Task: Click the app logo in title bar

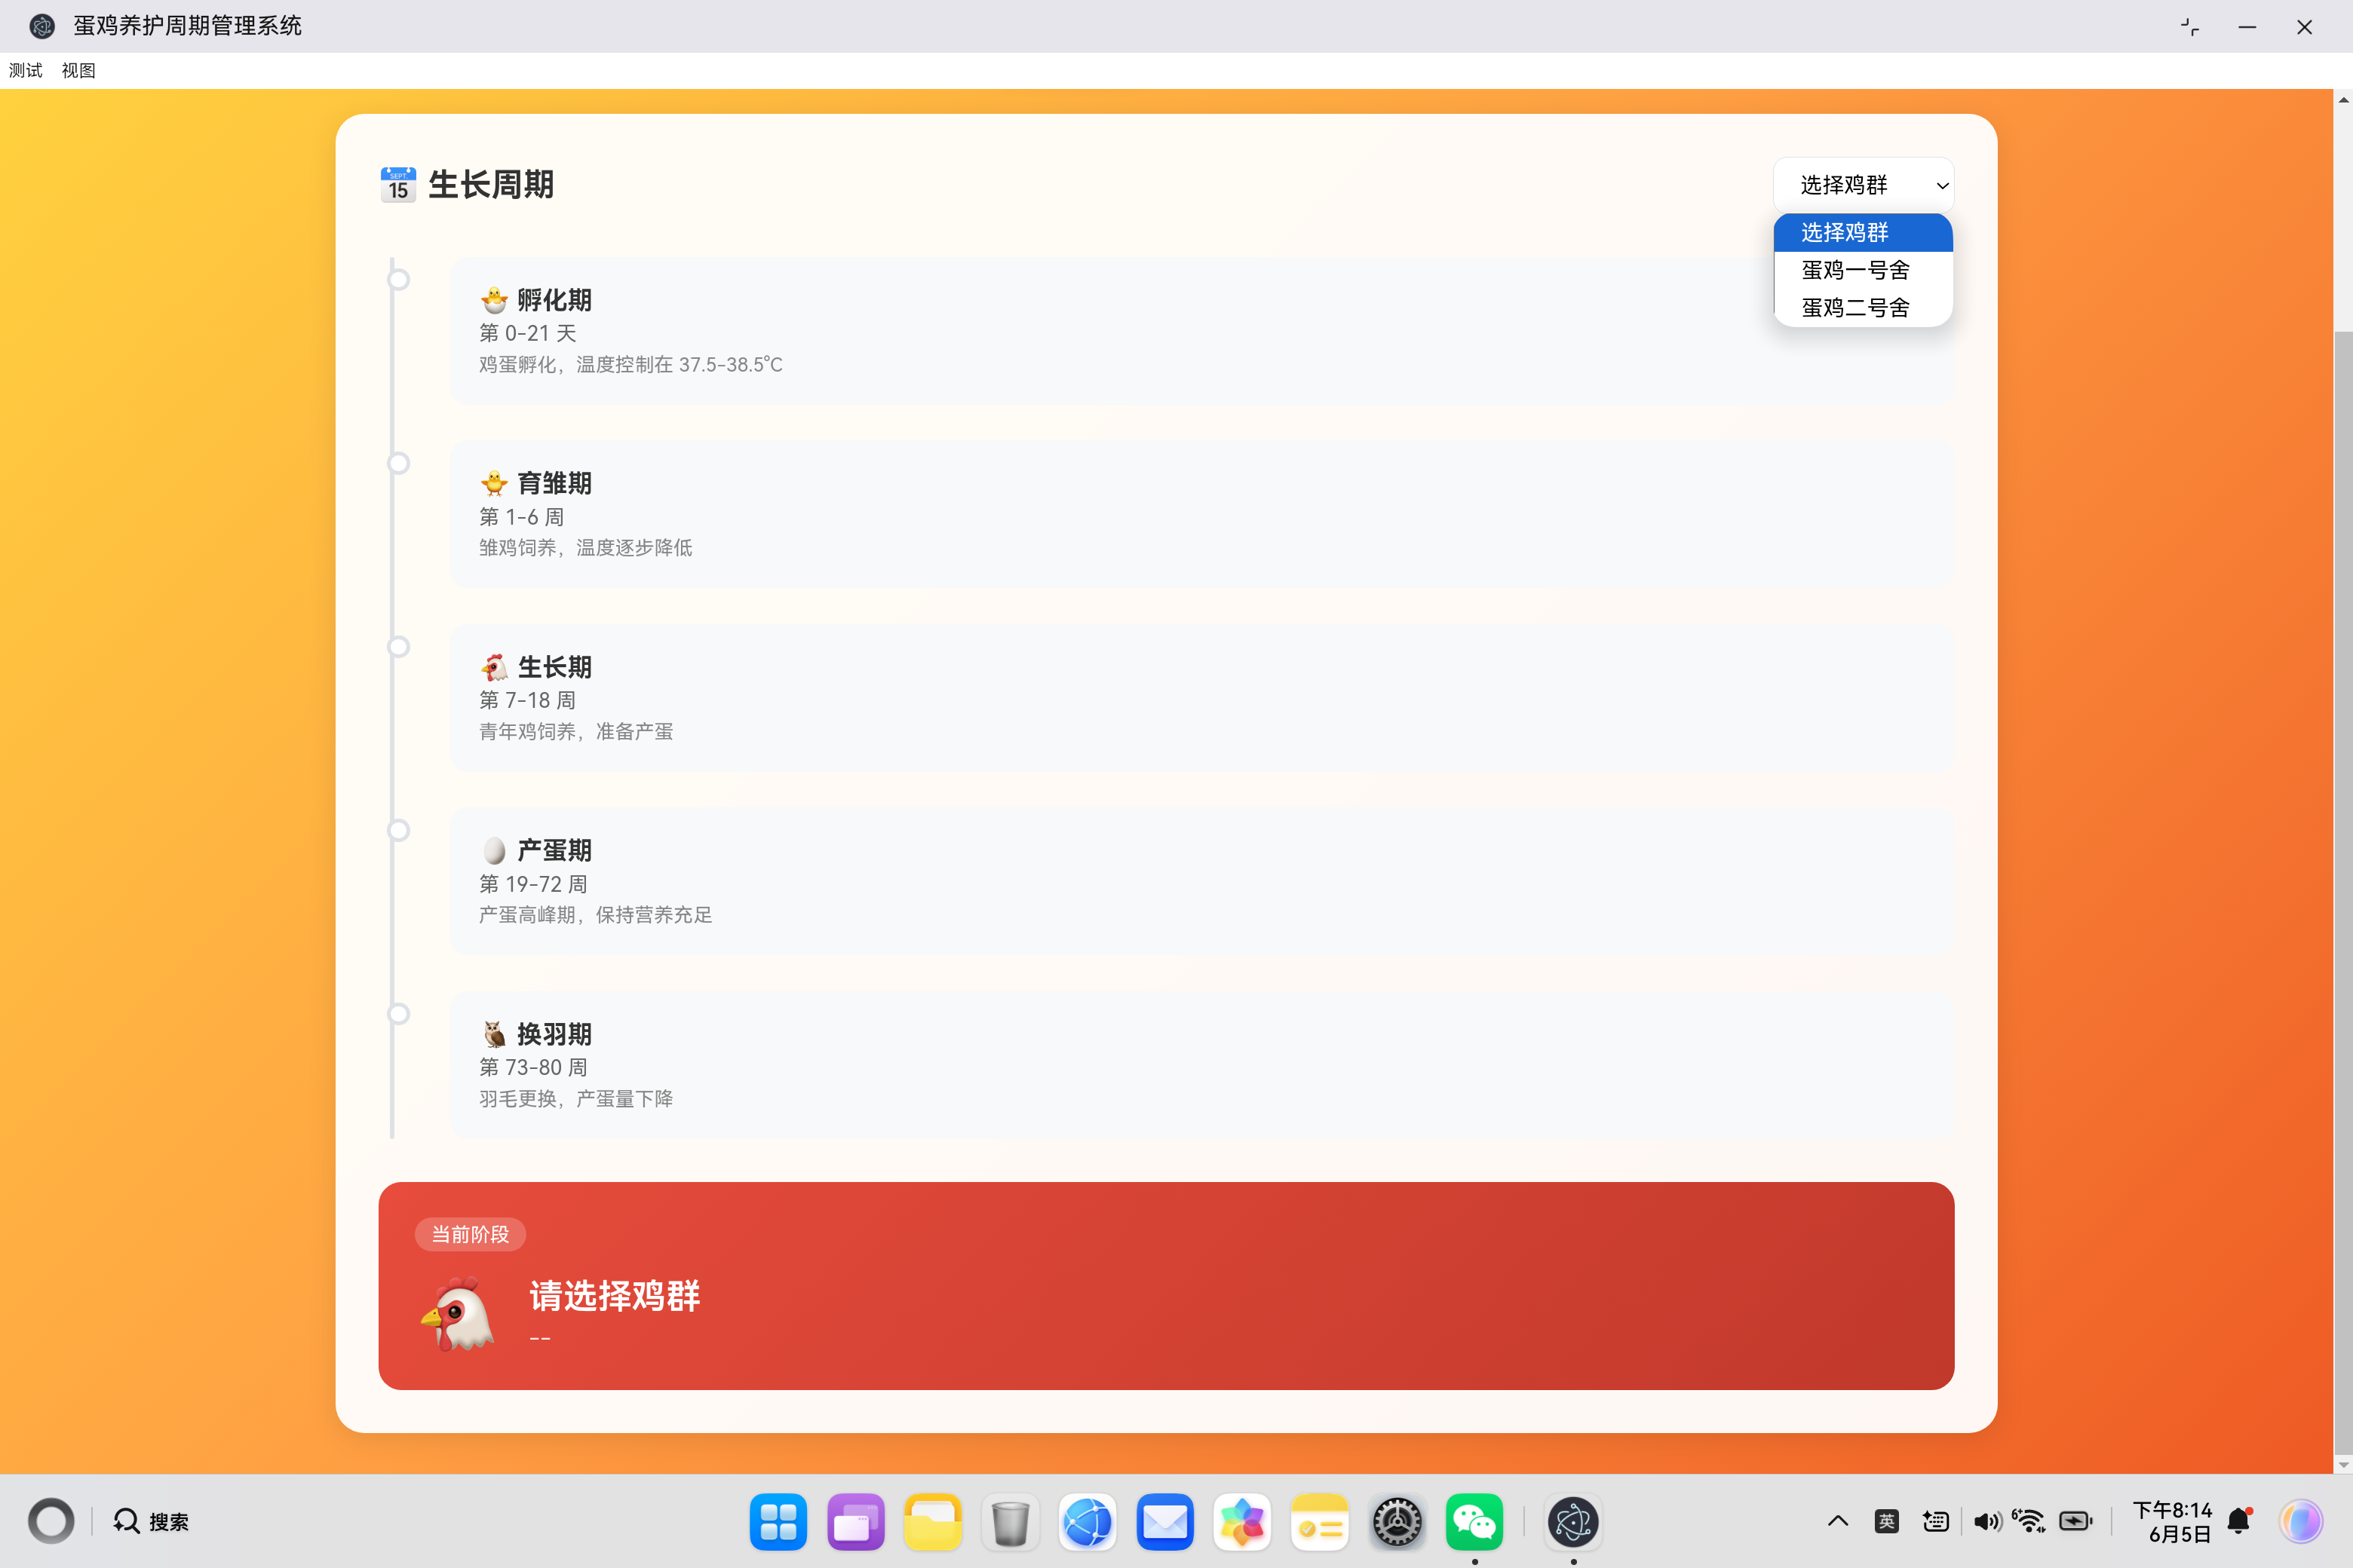Action: point(42,26)
